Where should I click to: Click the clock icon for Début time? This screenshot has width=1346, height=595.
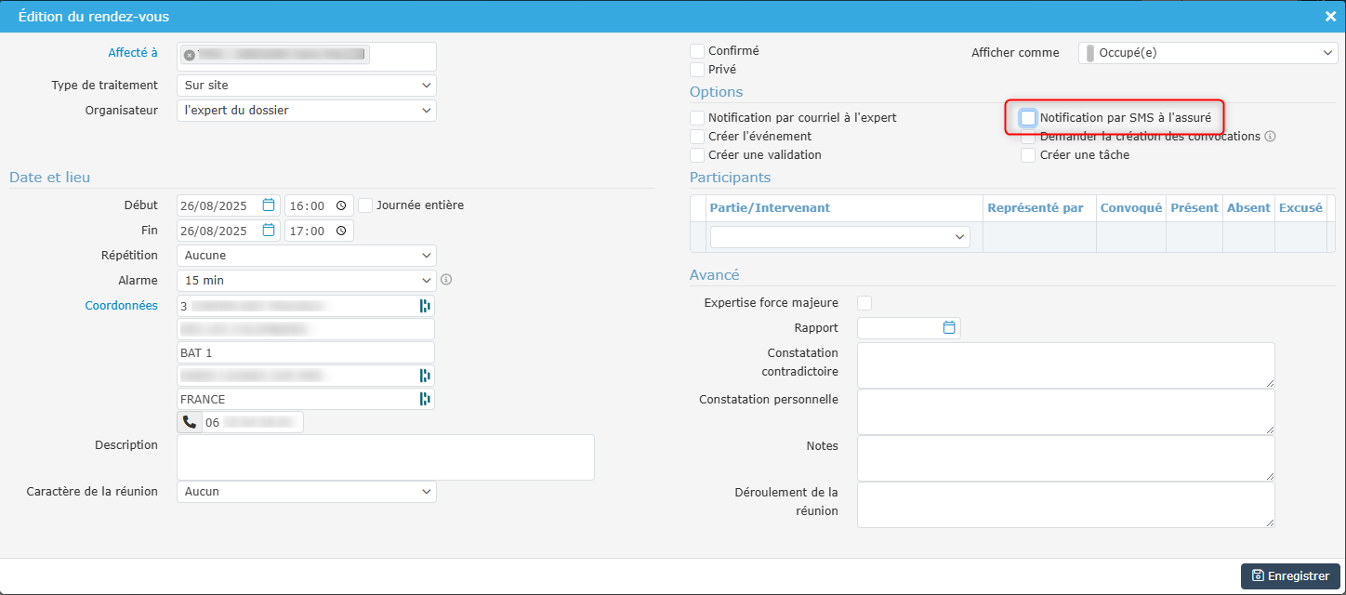point(342,205)
